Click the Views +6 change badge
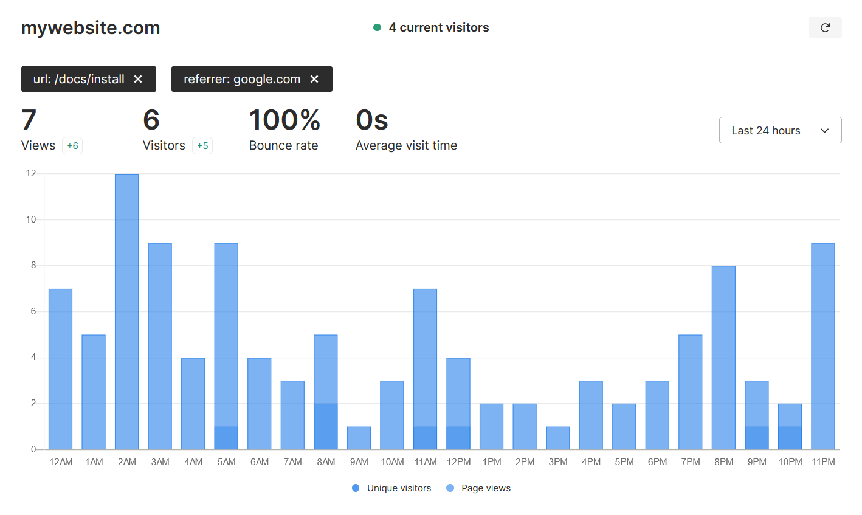 [x=72, y=146]
